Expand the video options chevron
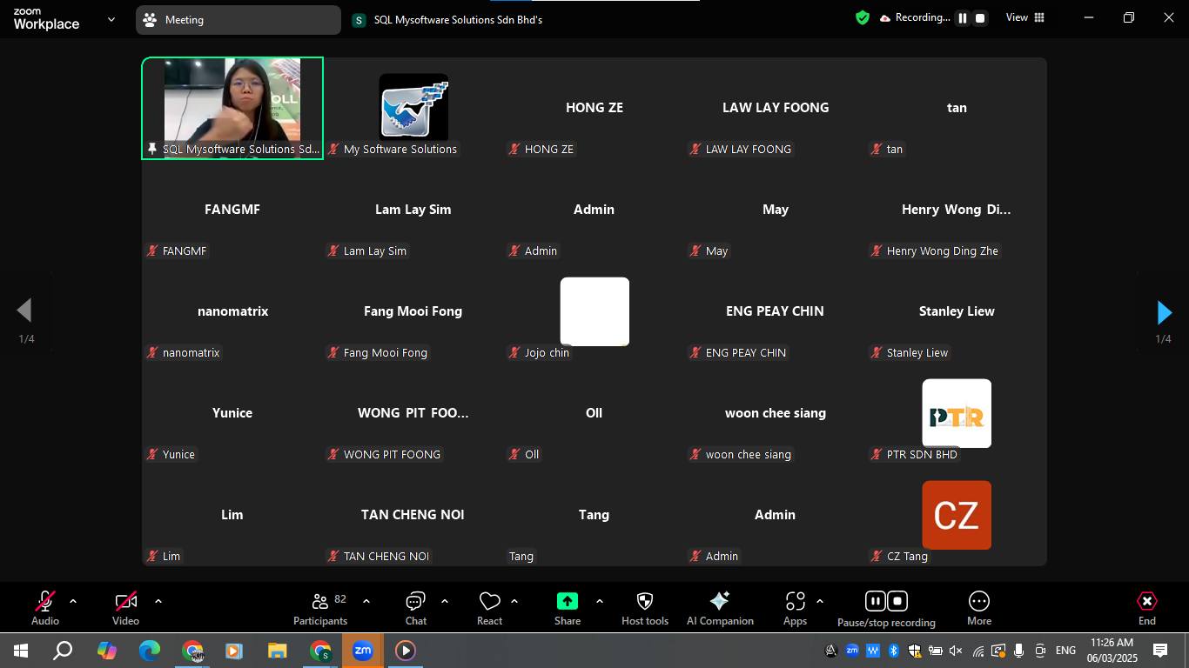The image size is (1189, 668). coord(158,601)
